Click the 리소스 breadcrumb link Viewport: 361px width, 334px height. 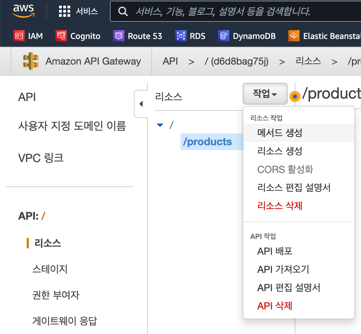[308, 61]
